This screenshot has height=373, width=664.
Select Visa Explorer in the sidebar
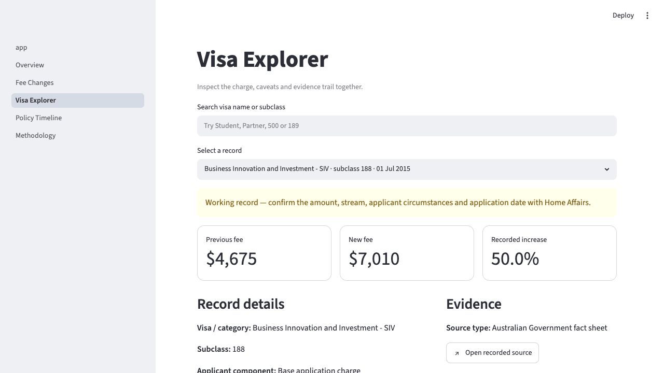(78, 101)
